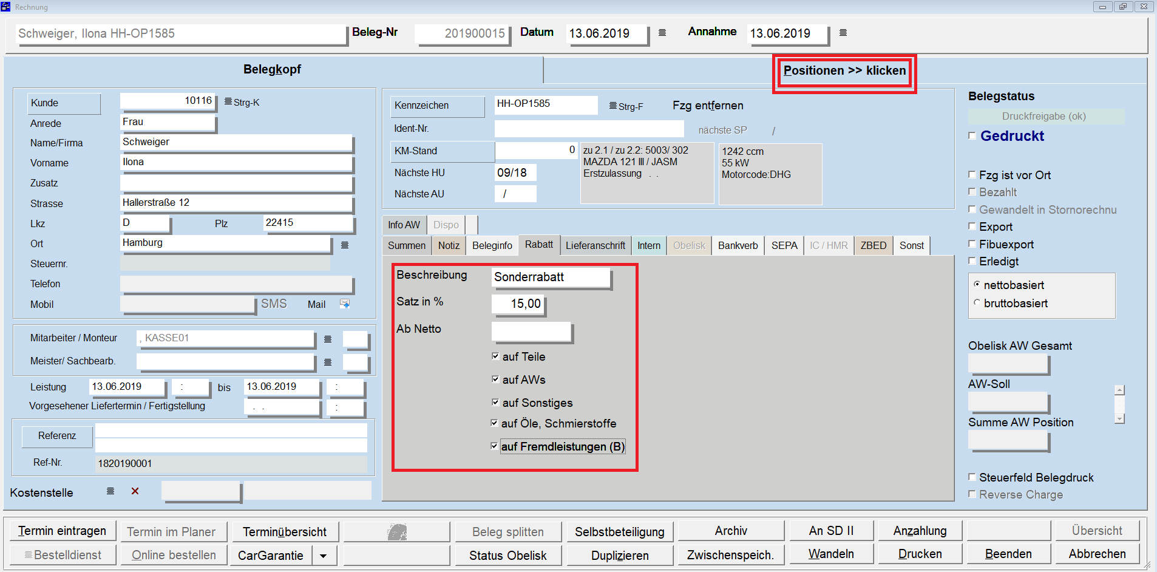Image resolution: width=1157 pixels, height=572 pixels.
Task: Select the ZBED tab
Action: tap(874, 245)
